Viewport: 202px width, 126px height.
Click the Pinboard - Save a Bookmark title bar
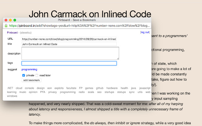[x=77, y=20]
